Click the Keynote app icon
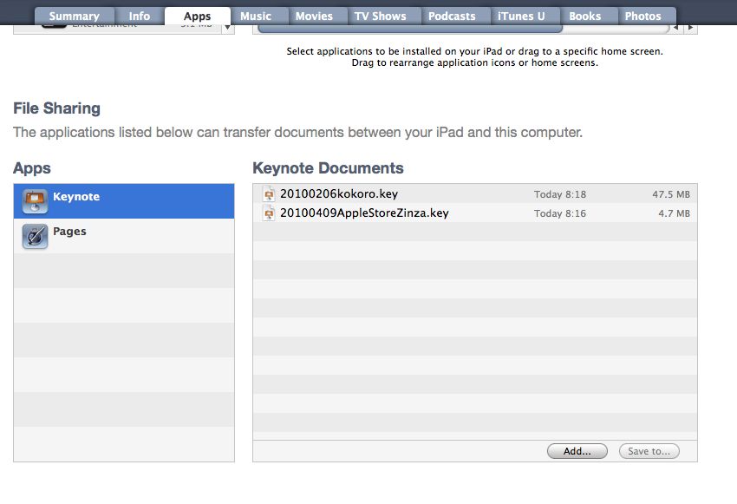 35,201
